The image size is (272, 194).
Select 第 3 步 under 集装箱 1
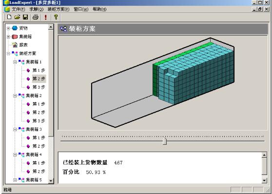click(39, 87)
